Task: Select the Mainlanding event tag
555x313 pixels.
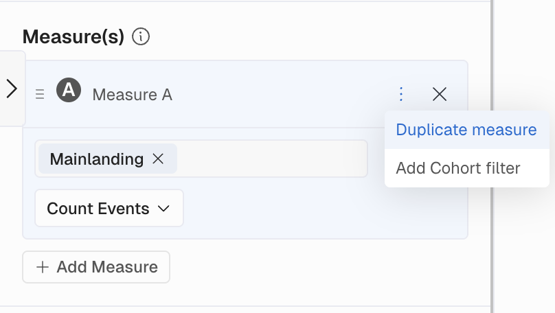Action: (x=97, y=159)
